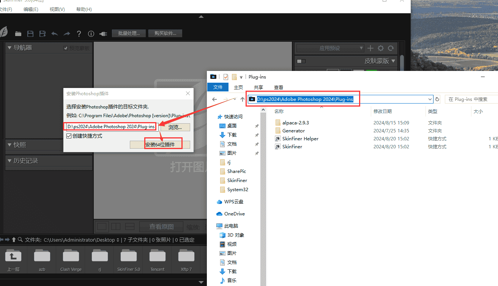Switch to 查看 tab in Explorer
The width and height of the screenshot is (498, 286).
pos(279,87)
